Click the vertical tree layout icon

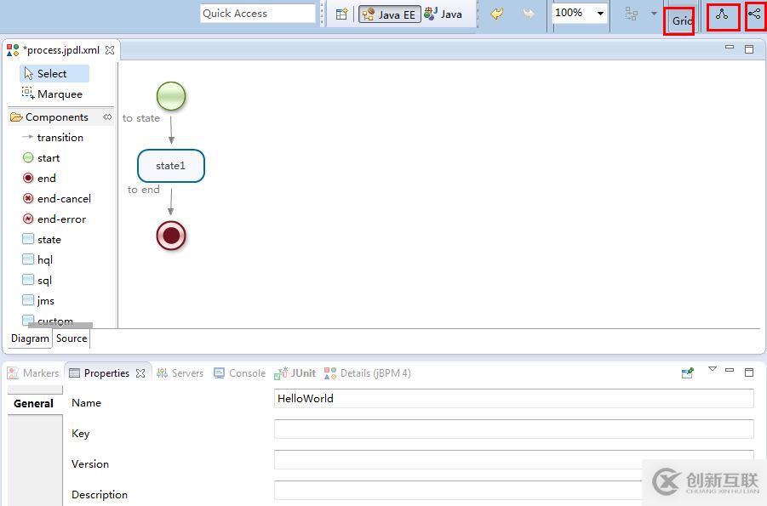click(x=722, y=14)
